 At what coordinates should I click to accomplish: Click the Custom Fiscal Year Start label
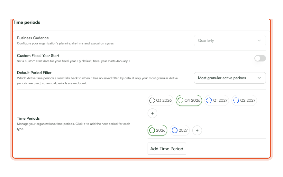pyautogui.click(x=38, y=56)
